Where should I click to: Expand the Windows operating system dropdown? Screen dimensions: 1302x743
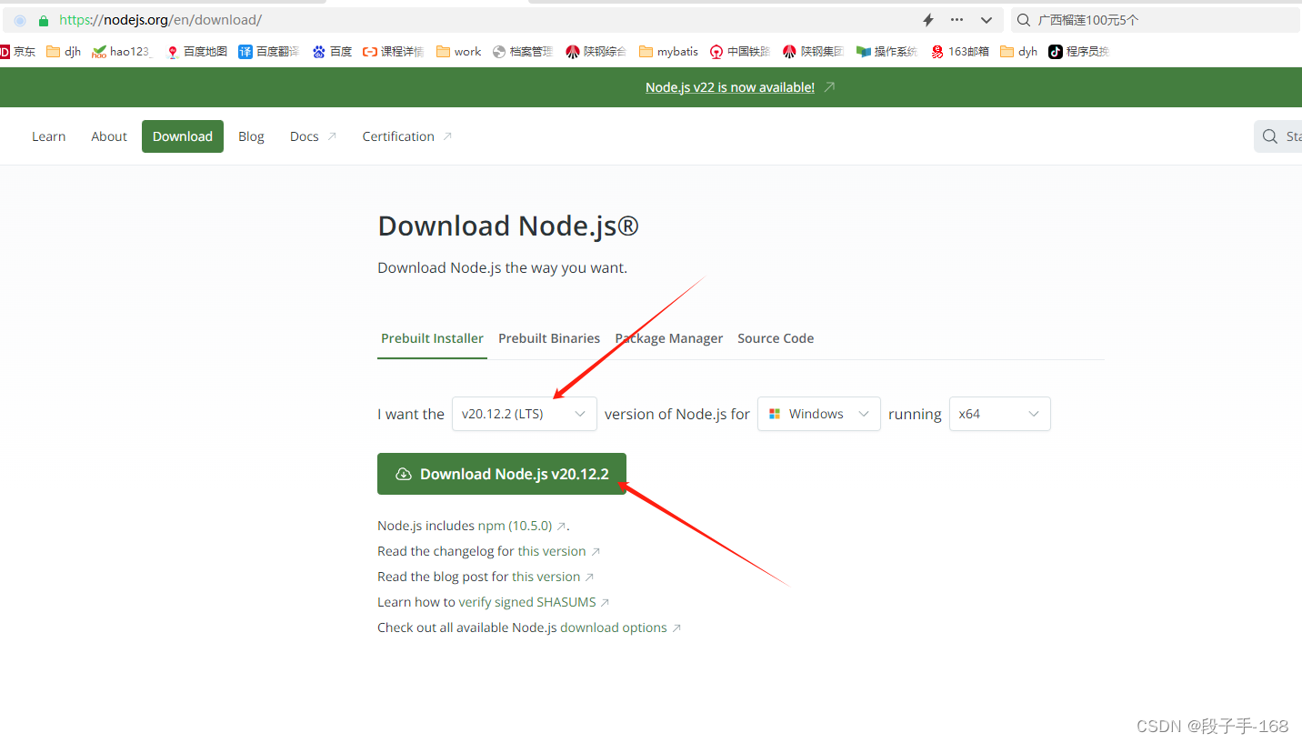point(819,414)
